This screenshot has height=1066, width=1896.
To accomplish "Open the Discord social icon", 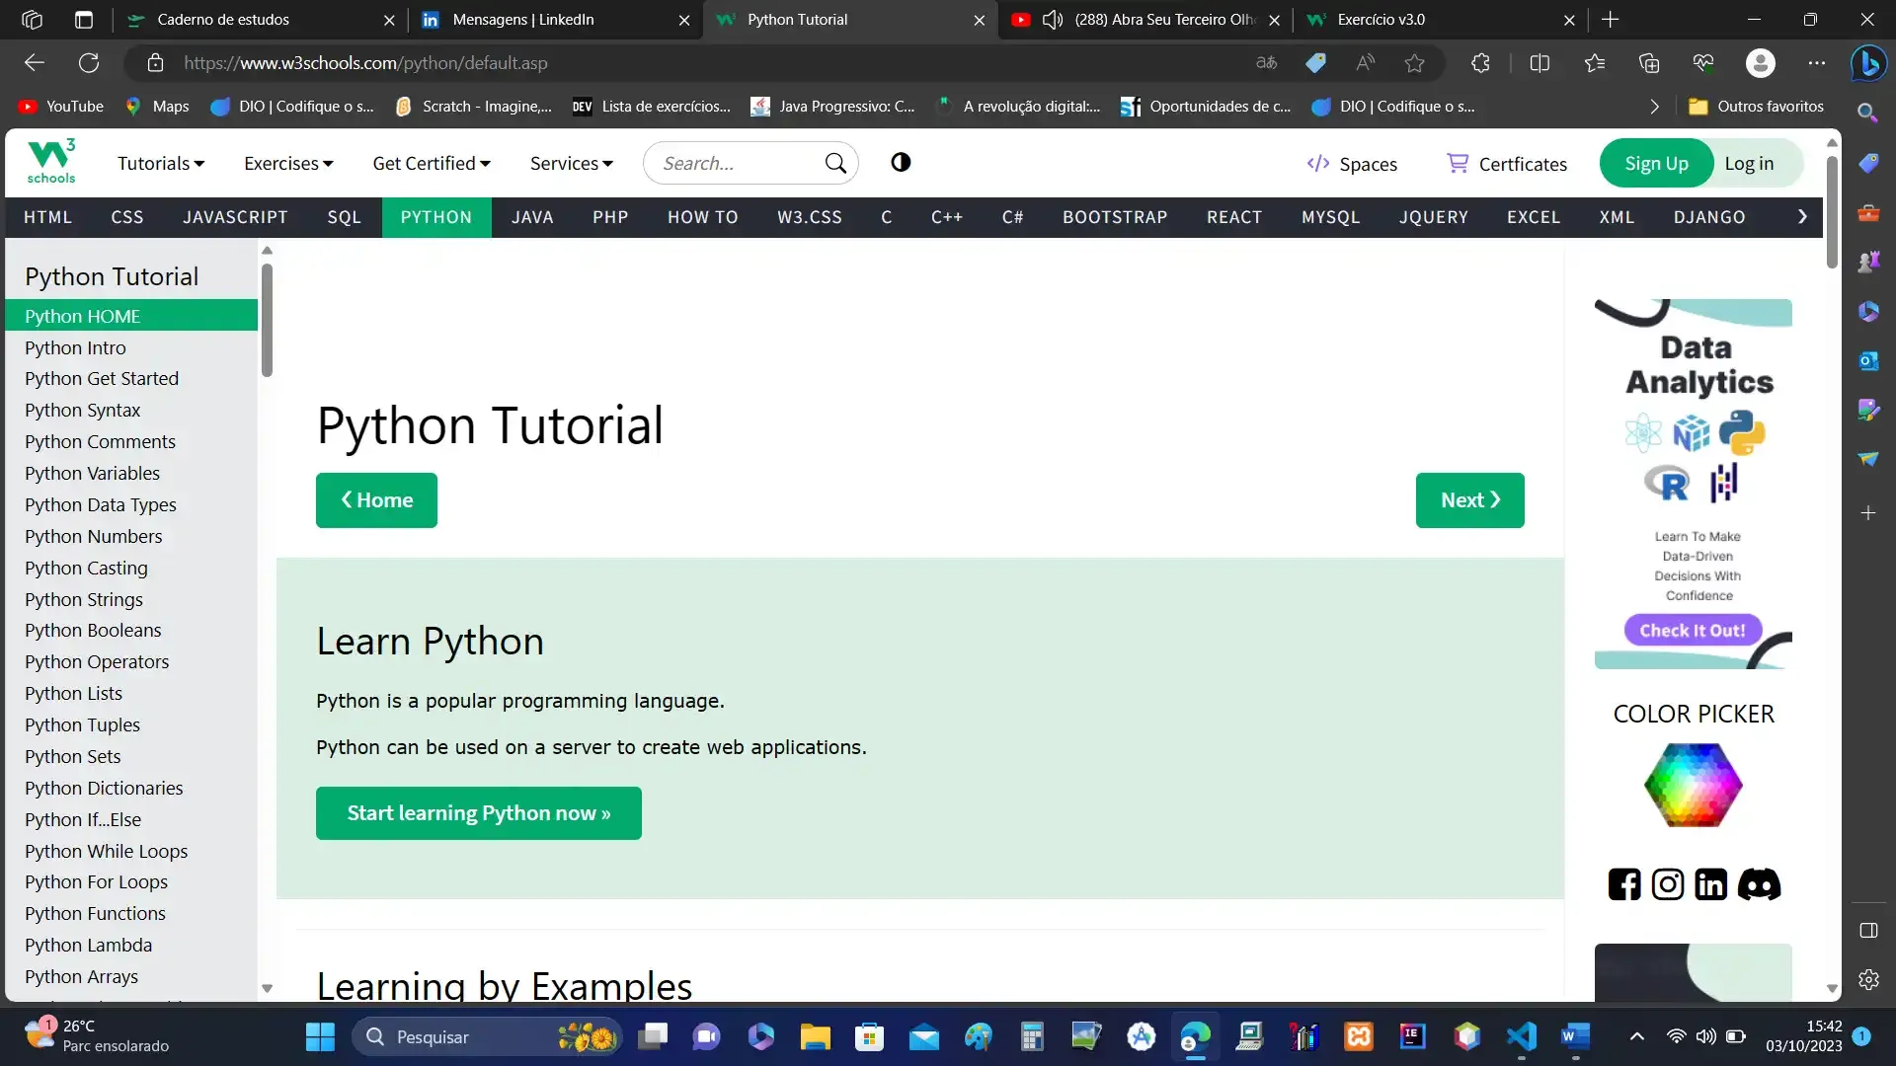I will click(x=1759, y=884).
